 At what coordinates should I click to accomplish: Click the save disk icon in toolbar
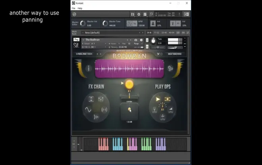[133, 14]
